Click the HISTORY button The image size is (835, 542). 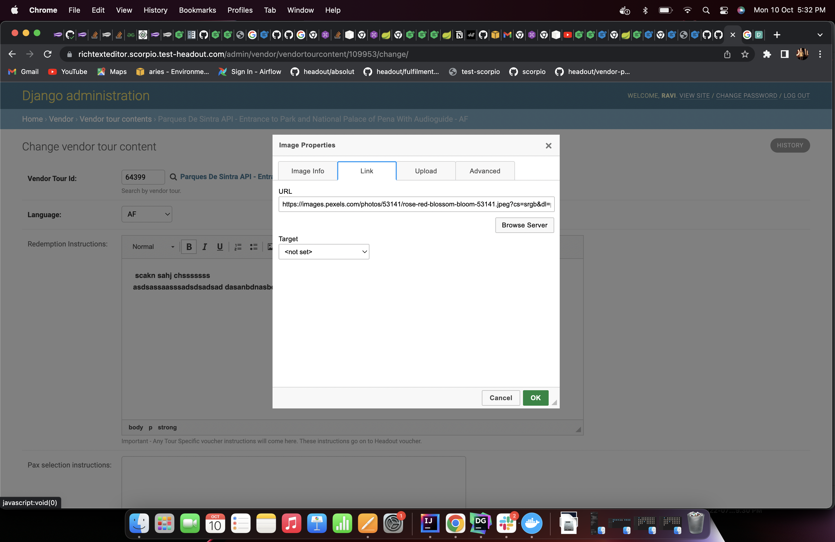(x=790, y=145)
